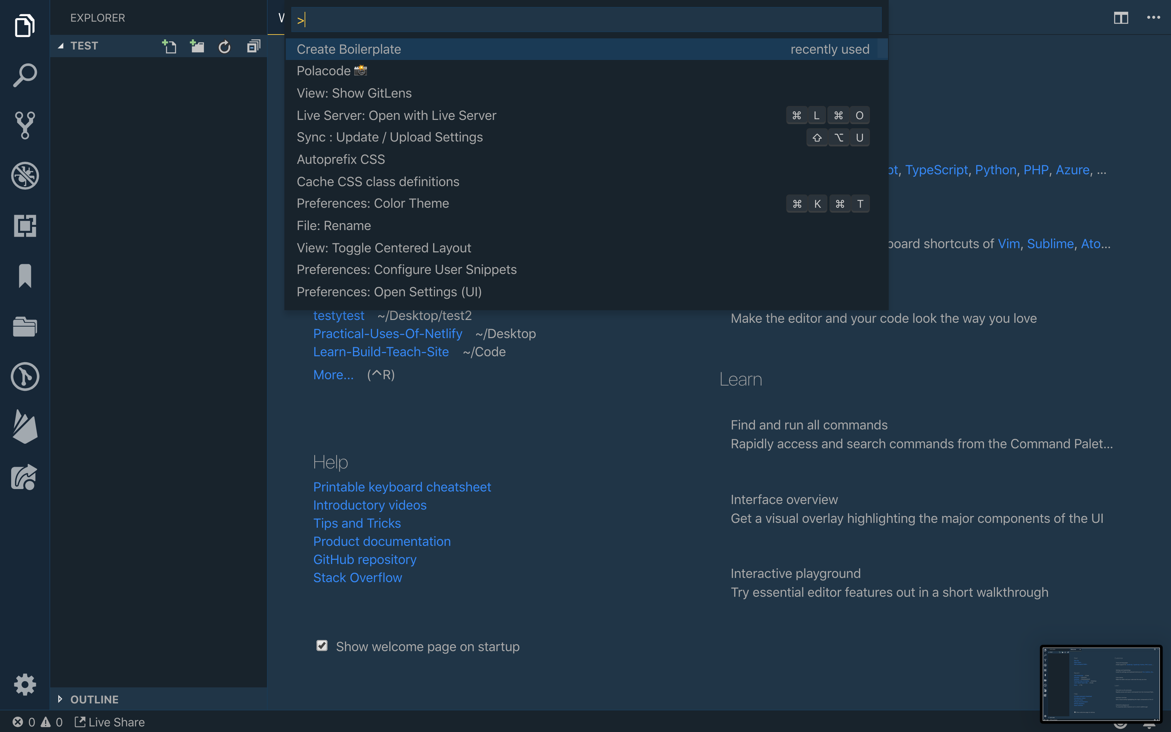Click the warnings triangle in status bar
Screen dimensions: 1171x732
tap(46, 722)
